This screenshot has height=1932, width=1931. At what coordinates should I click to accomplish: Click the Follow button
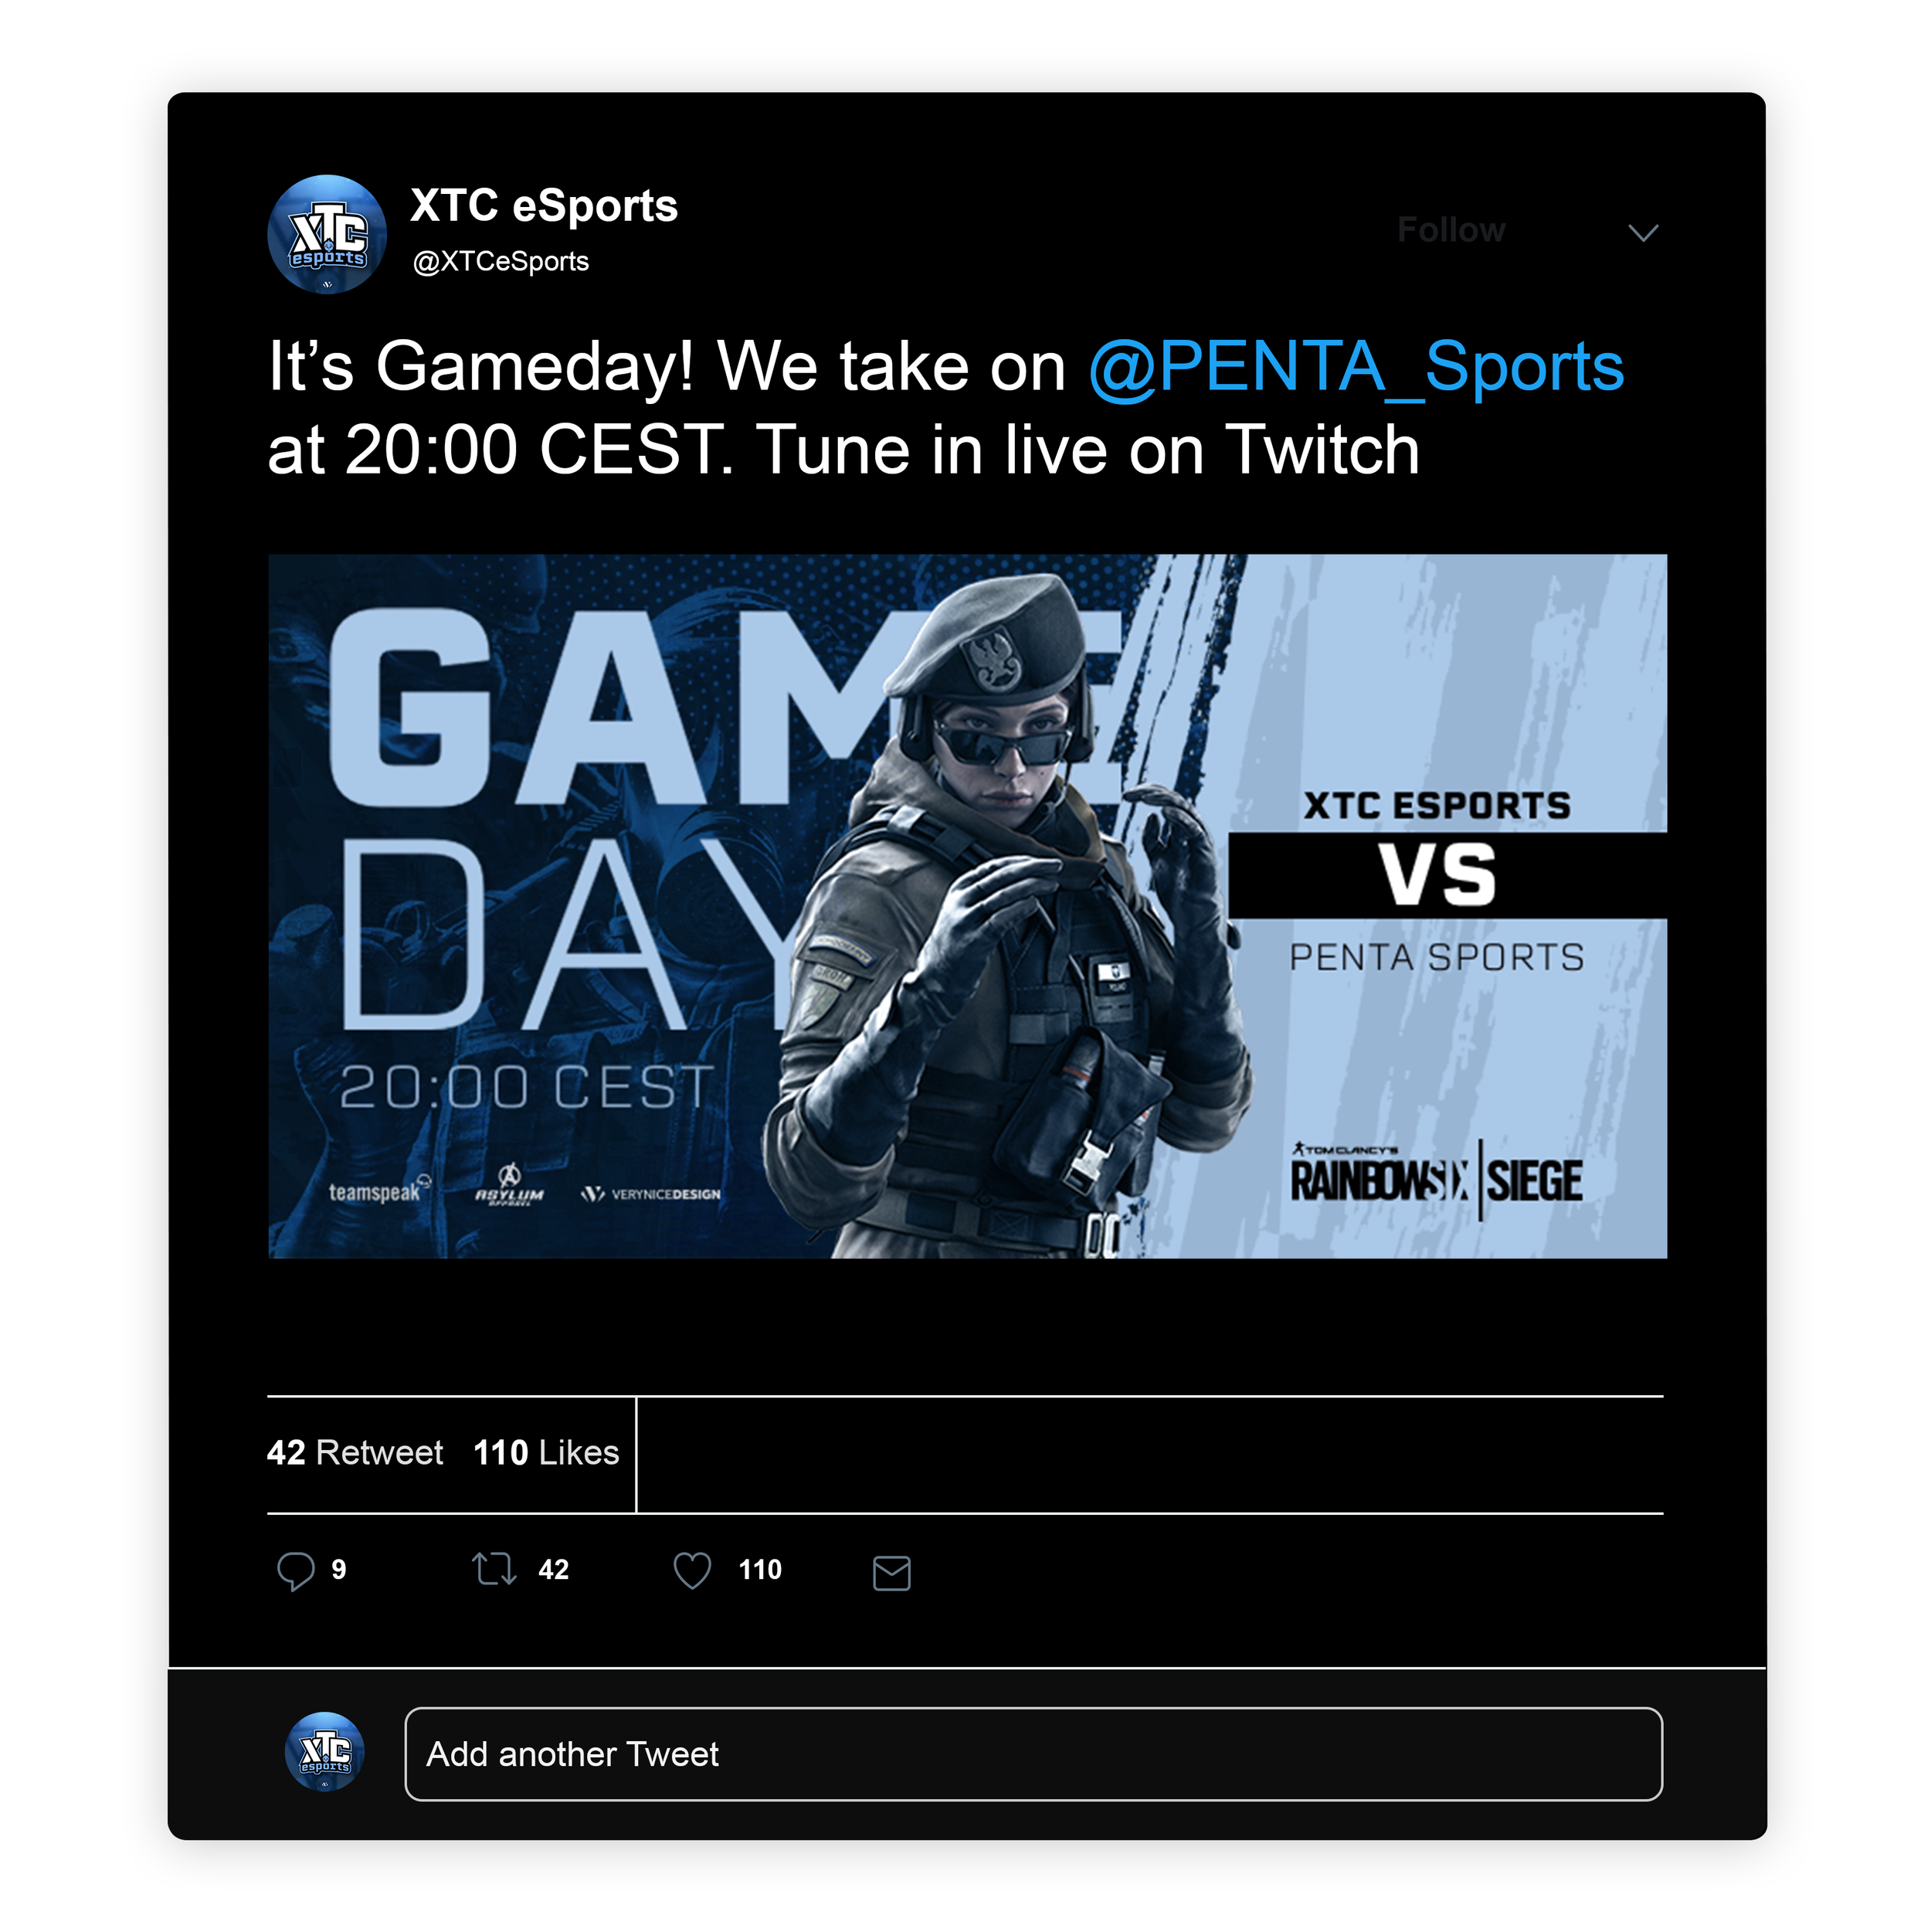[1451, 230]
